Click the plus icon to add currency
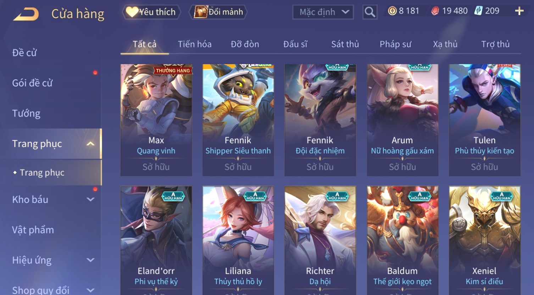534x295 pixels. pyautogui.click(x=519, y=11)
